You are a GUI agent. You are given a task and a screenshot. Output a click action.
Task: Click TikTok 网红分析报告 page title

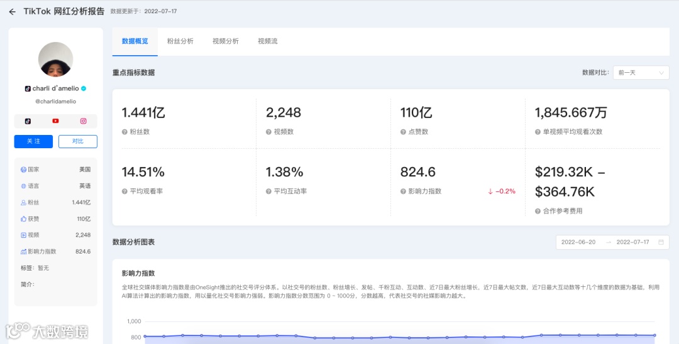tap(64, 12)
